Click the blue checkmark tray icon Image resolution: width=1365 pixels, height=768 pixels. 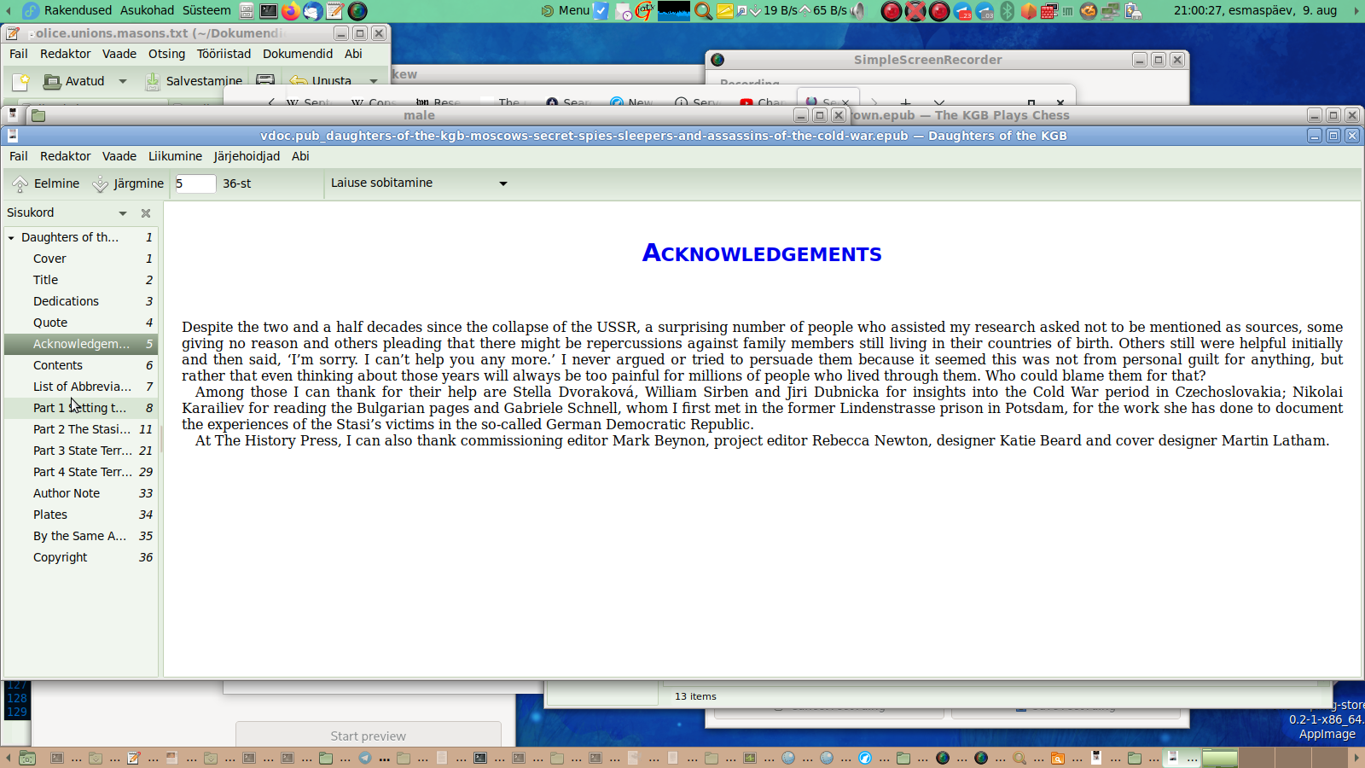(601, 11)
